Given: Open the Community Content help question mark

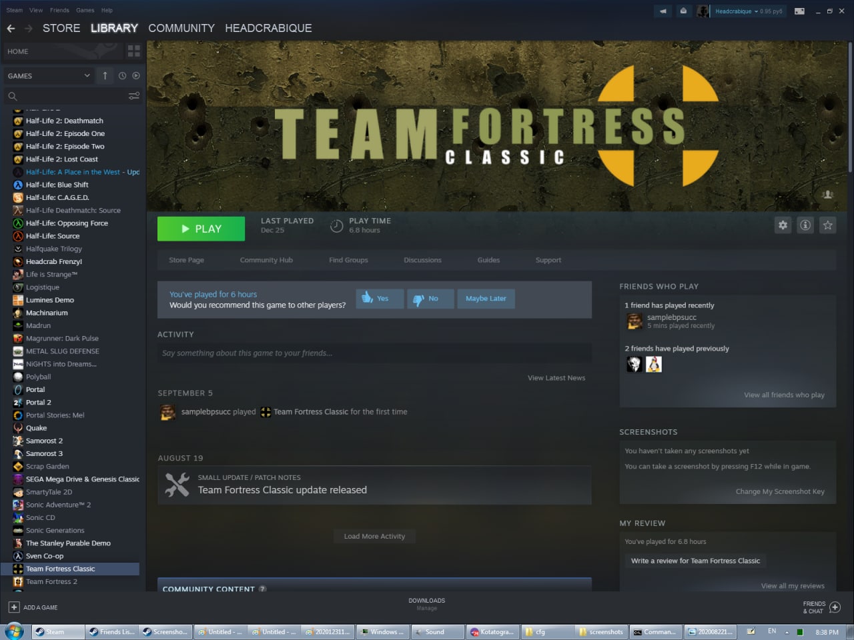Looking at the screenshot, I should [262, 589].
